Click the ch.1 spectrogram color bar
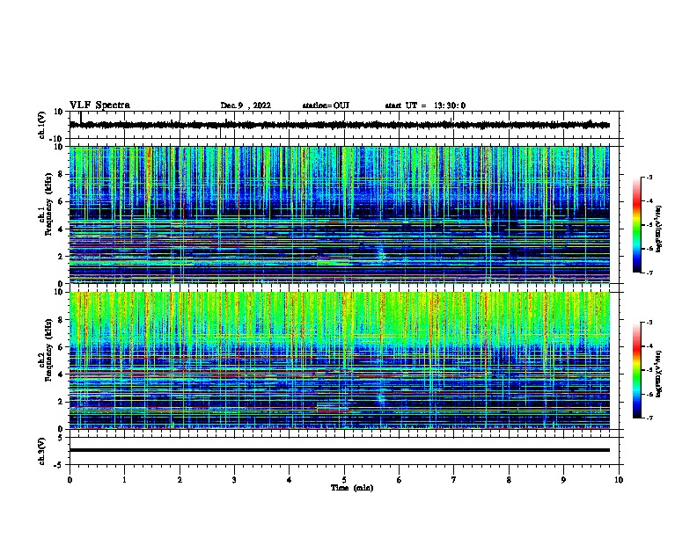The height and width of the screenshot is (538, 697). tap(637, 225)
